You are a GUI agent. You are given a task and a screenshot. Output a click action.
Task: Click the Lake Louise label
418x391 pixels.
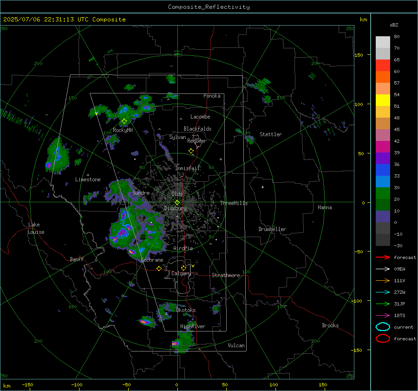tap(36, 228)
